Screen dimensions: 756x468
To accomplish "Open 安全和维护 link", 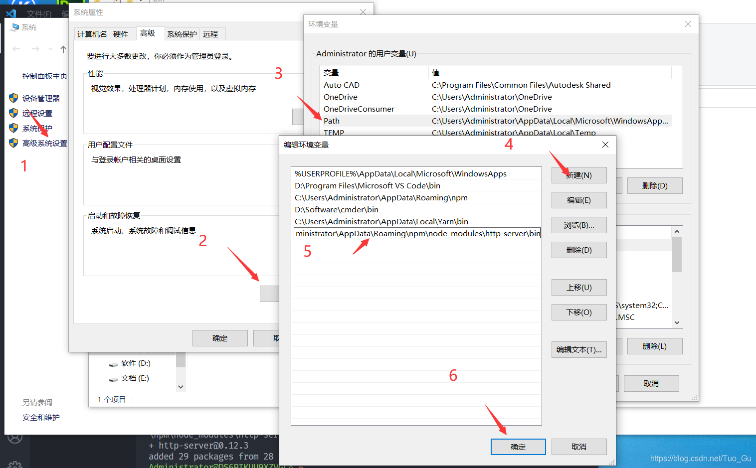I will point(41,417).
